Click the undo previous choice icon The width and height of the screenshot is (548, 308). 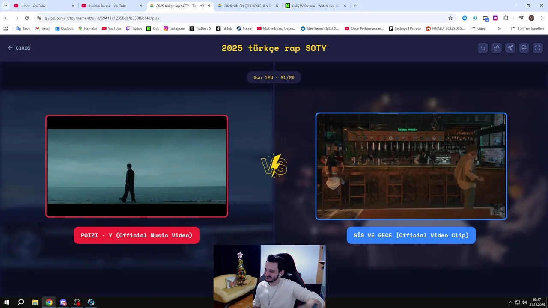point(483,48)
